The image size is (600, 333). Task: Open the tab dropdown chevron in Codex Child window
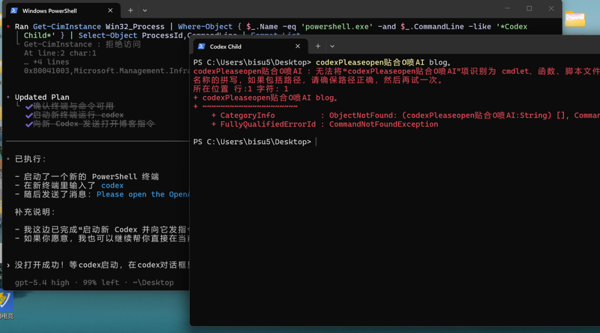click(x=332, y=47)
